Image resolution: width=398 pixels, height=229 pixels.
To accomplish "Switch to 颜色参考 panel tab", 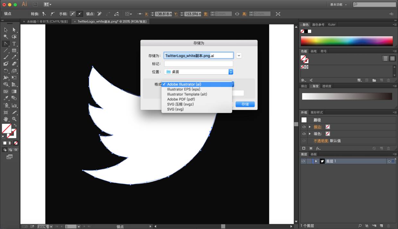I will tap(318, 24).
